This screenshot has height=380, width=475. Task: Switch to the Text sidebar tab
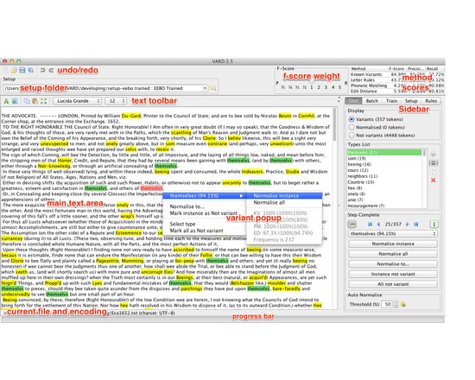tap(353, 101)
